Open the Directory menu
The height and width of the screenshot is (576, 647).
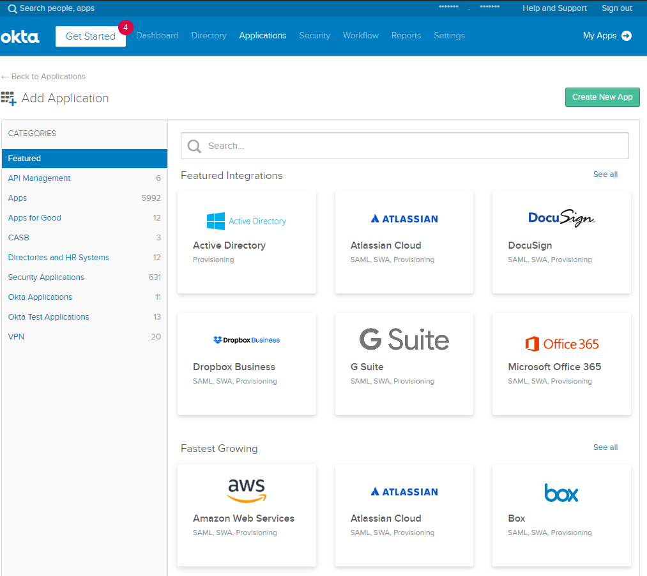coord(209,36)
